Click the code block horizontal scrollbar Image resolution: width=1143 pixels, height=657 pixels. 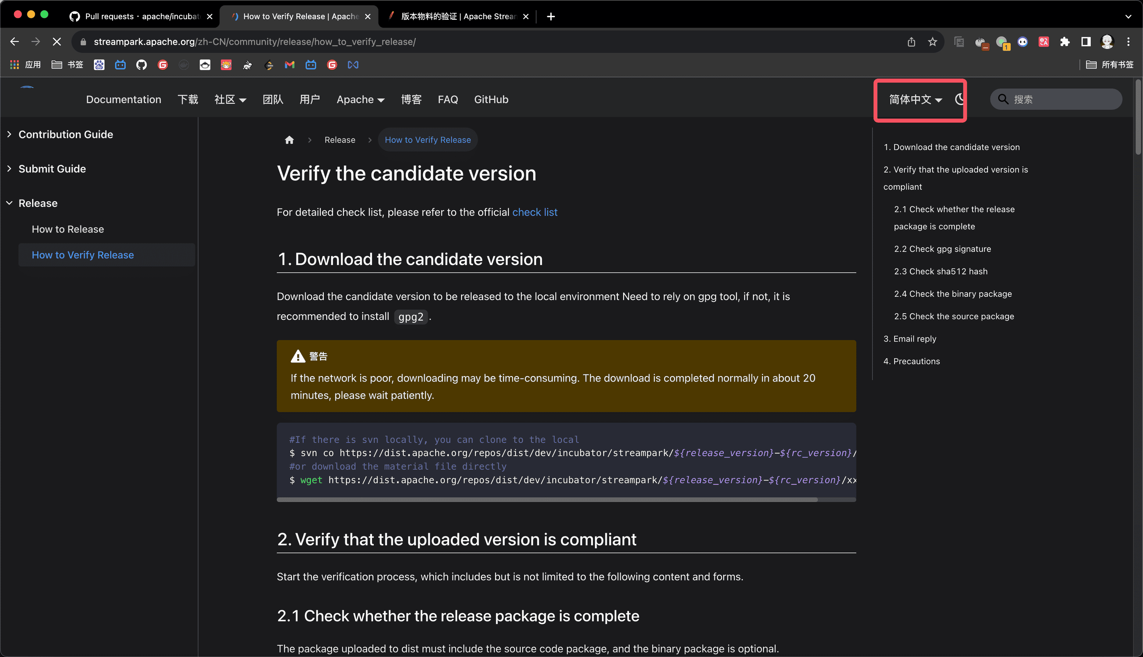point(547,499)
